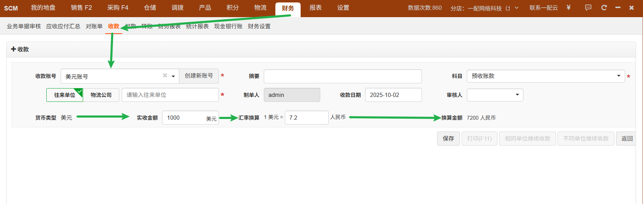Click the plus icon beside 收款 heading
Screen dimensions: 643x204
[13, 49]
